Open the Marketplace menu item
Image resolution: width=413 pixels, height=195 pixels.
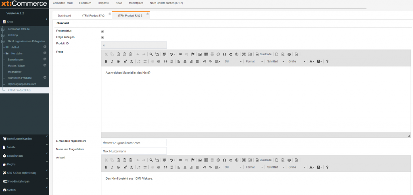click(x=136, y=3)
